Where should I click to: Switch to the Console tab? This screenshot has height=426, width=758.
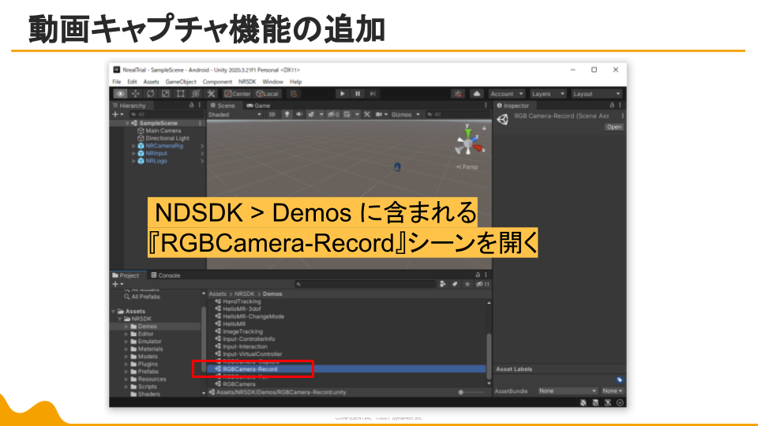(165, 275)
